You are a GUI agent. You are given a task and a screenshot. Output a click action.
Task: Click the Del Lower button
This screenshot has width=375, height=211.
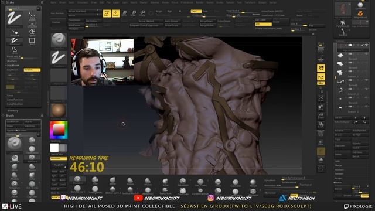[263, 20]
